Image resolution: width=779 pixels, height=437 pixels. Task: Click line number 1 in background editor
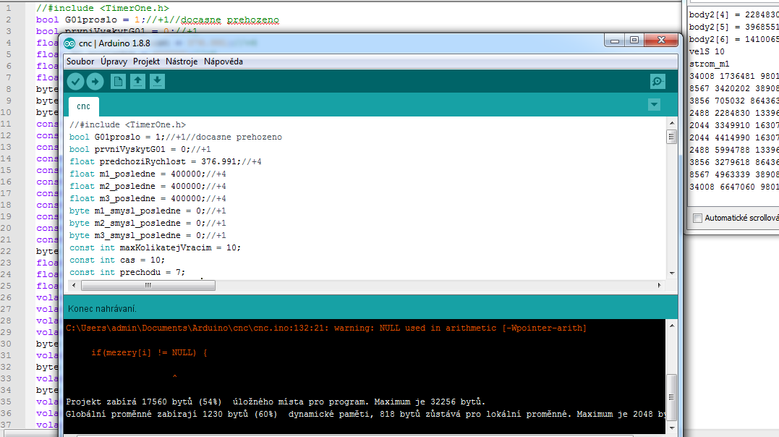[x=8, y=8]
